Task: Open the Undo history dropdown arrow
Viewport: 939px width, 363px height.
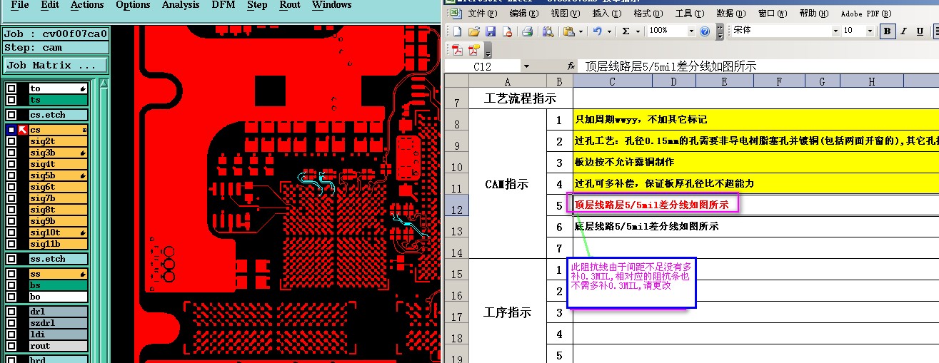Action: pyautogui.click(x=608, y=31)
